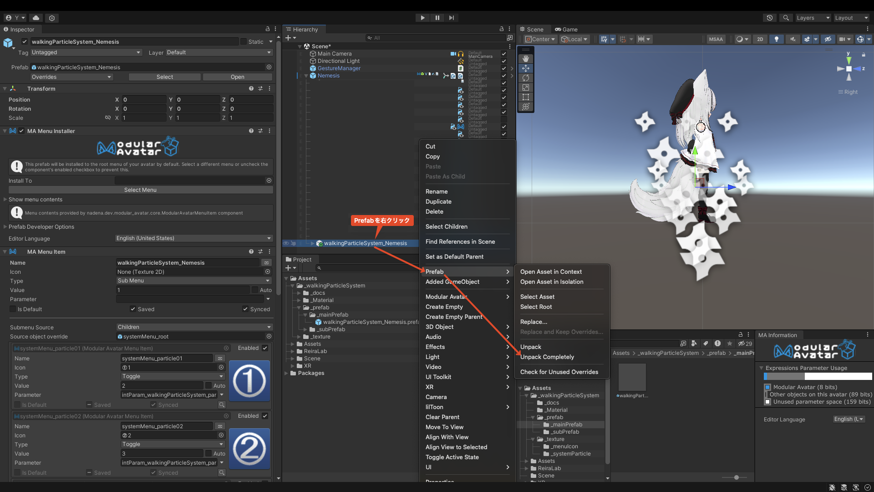Uncheck Enabled for systemMenu_particle01
The height and width of the screenshot is (492, 874).
(x=265, y=348)
